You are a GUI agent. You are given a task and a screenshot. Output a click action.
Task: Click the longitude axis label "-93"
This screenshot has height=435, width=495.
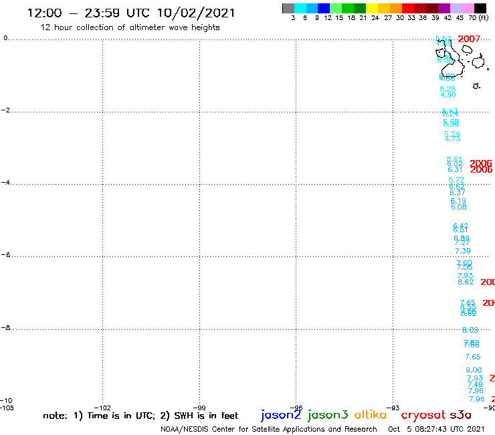(393, 408)
